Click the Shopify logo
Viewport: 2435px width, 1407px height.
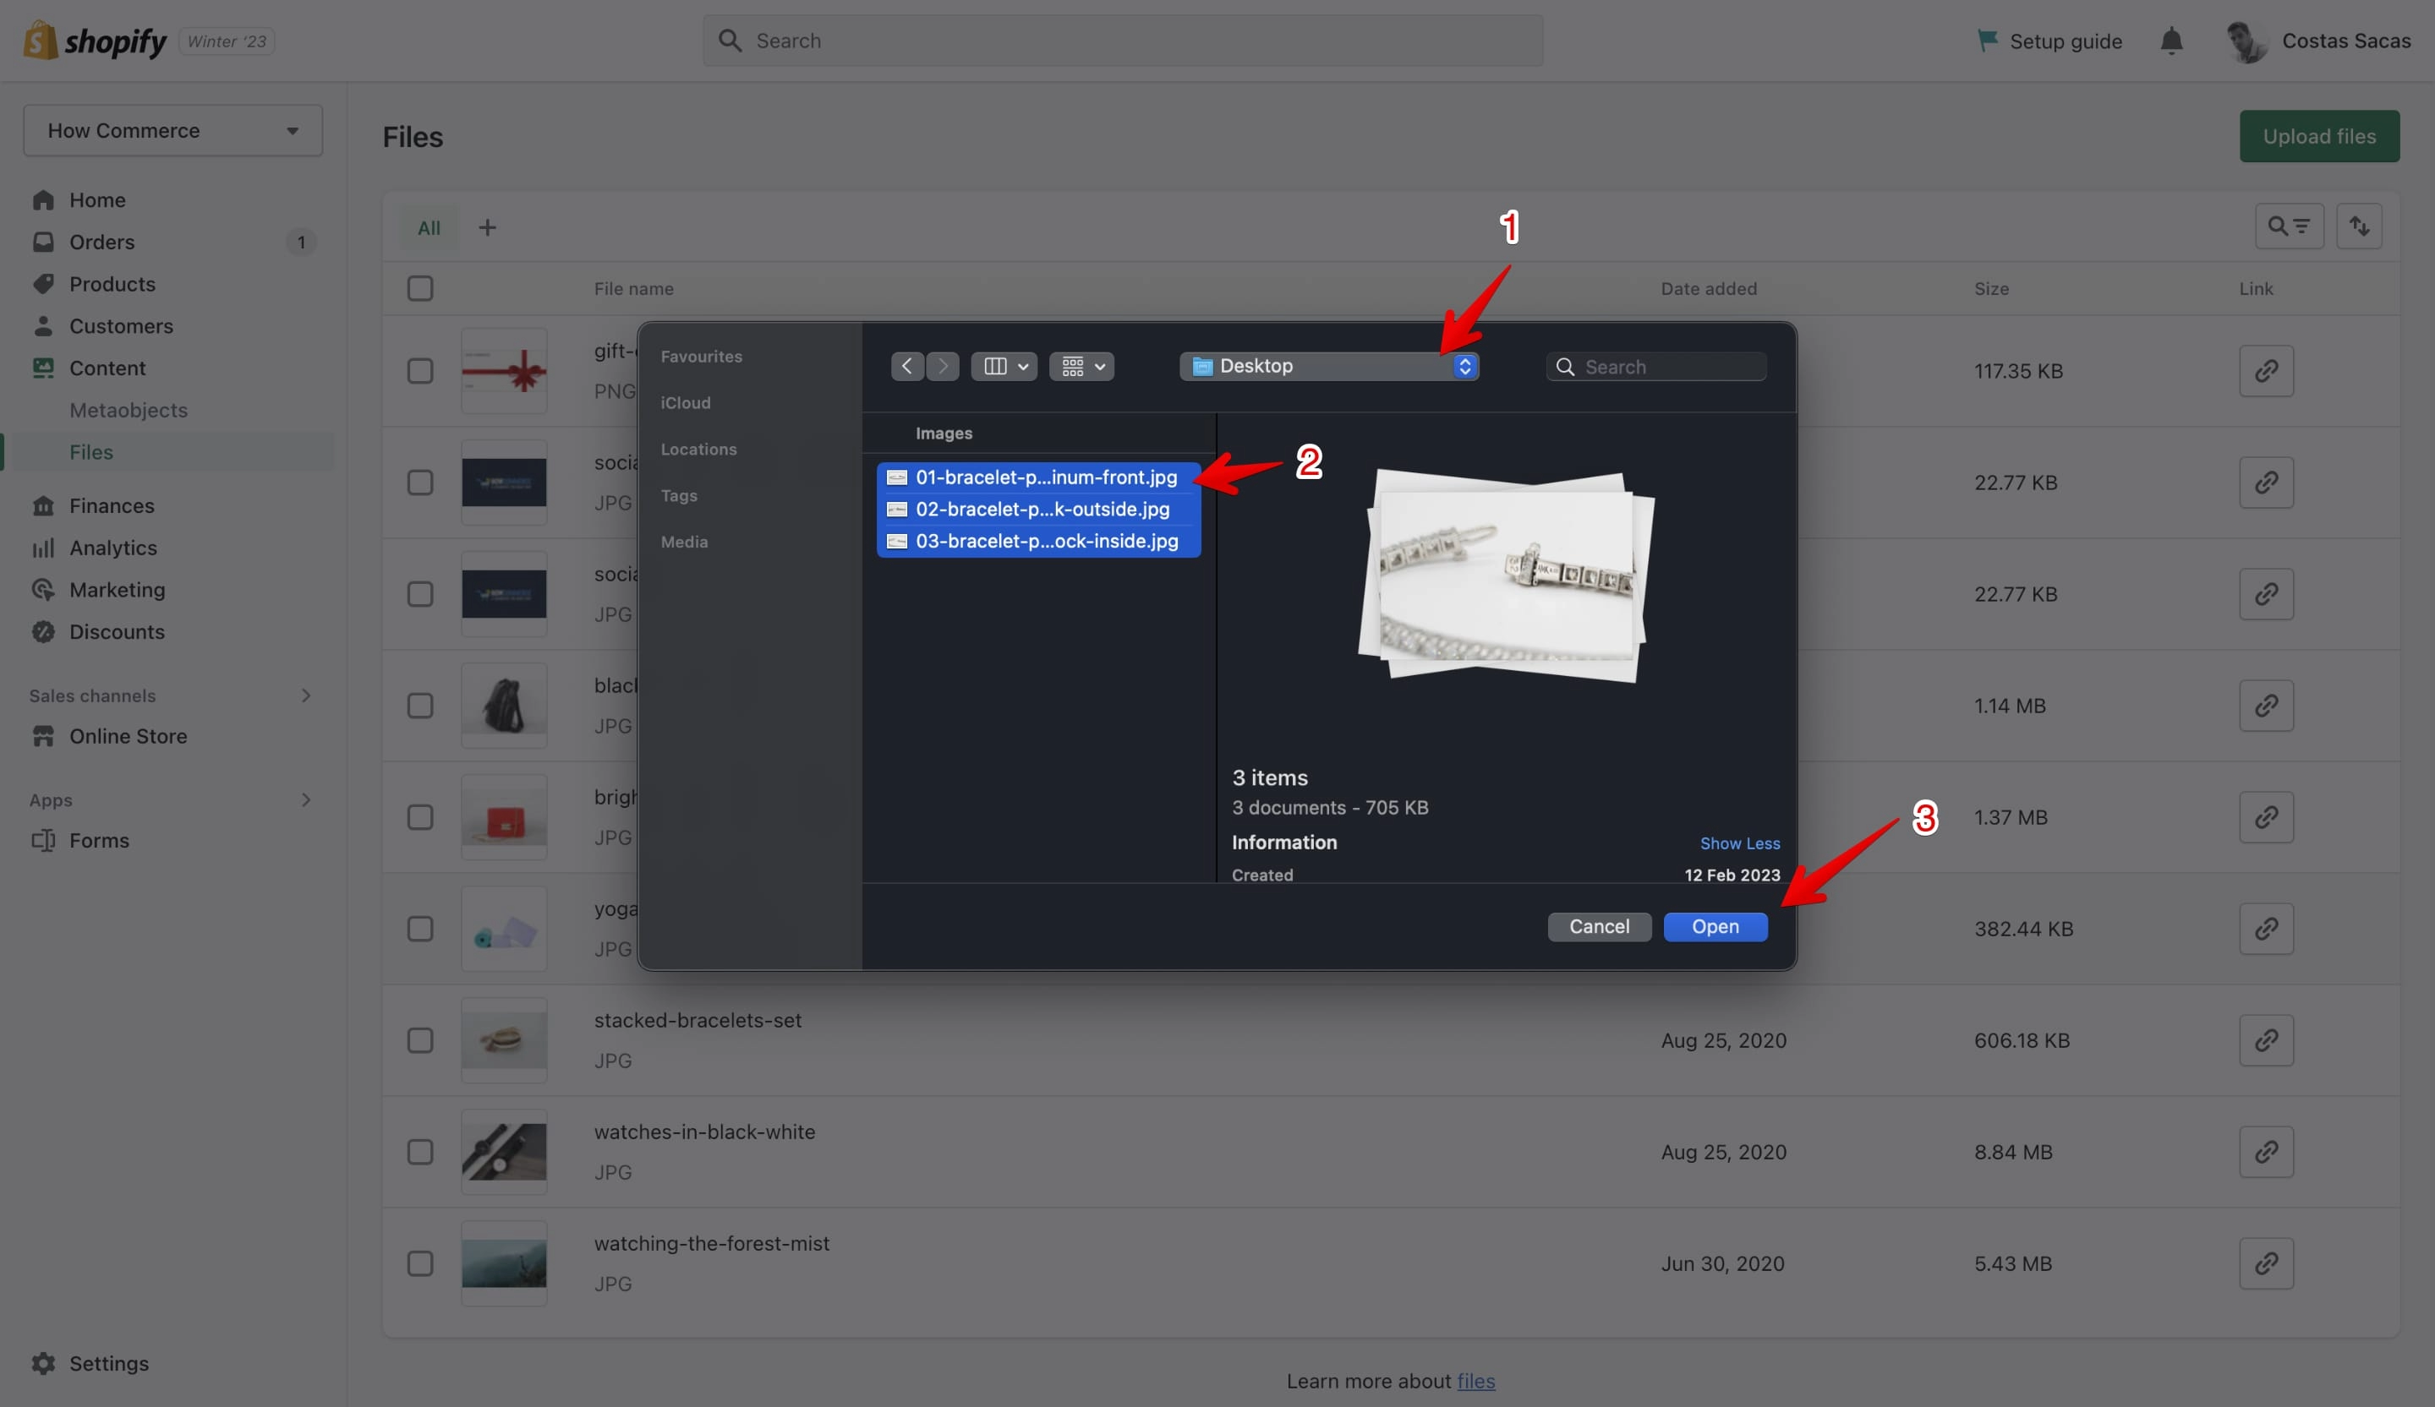[95, 41]
